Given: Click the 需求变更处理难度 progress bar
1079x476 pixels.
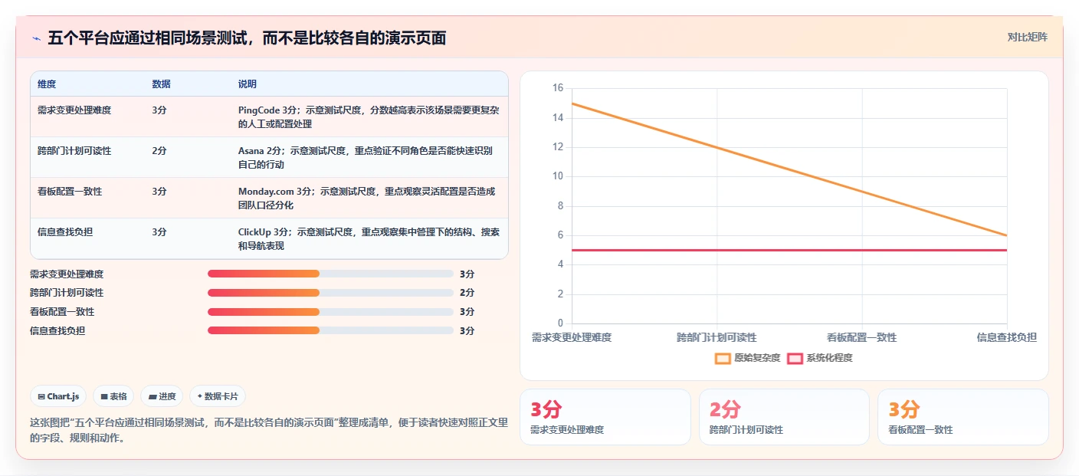Looking at the screenshot, I should click(330, 274).
